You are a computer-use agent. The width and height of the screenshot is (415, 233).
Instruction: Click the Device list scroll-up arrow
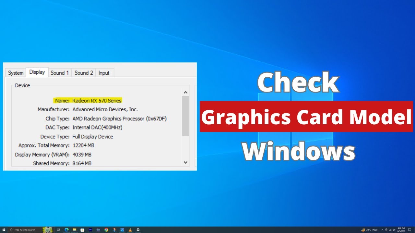(x=185, y=93)
